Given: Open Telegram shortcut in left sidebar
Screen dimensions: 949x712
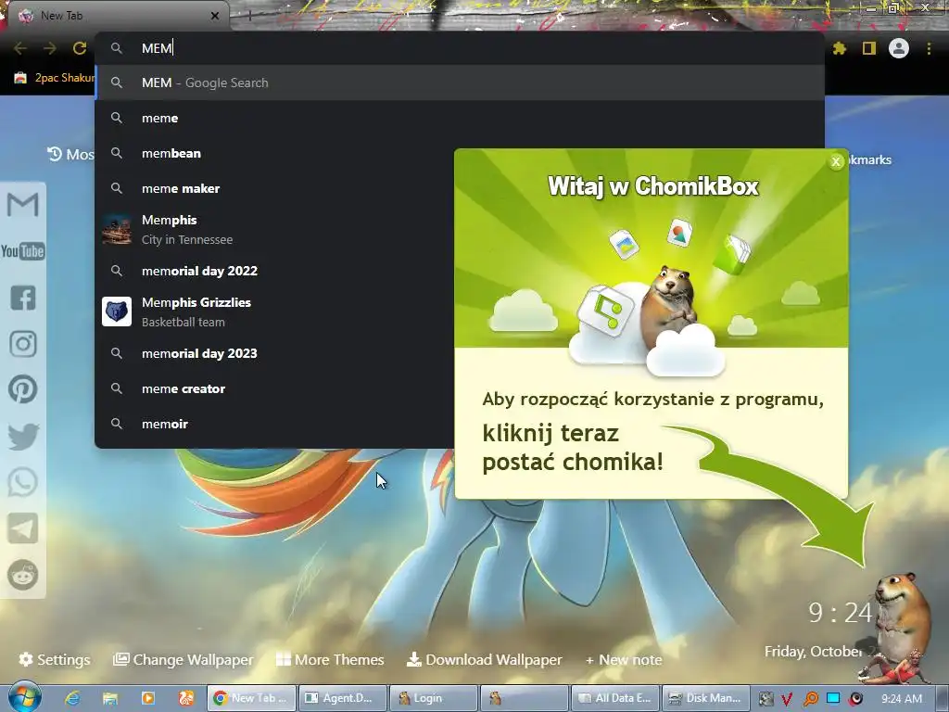Looking at the screenshot, I should 23,528.
